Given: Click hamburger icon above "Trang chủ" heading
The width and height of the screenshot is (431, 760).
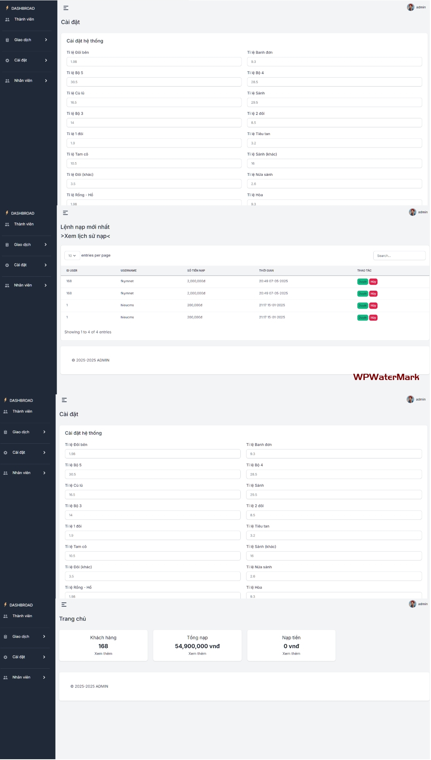Looking at the screenshot, I should tap(64, 604).
